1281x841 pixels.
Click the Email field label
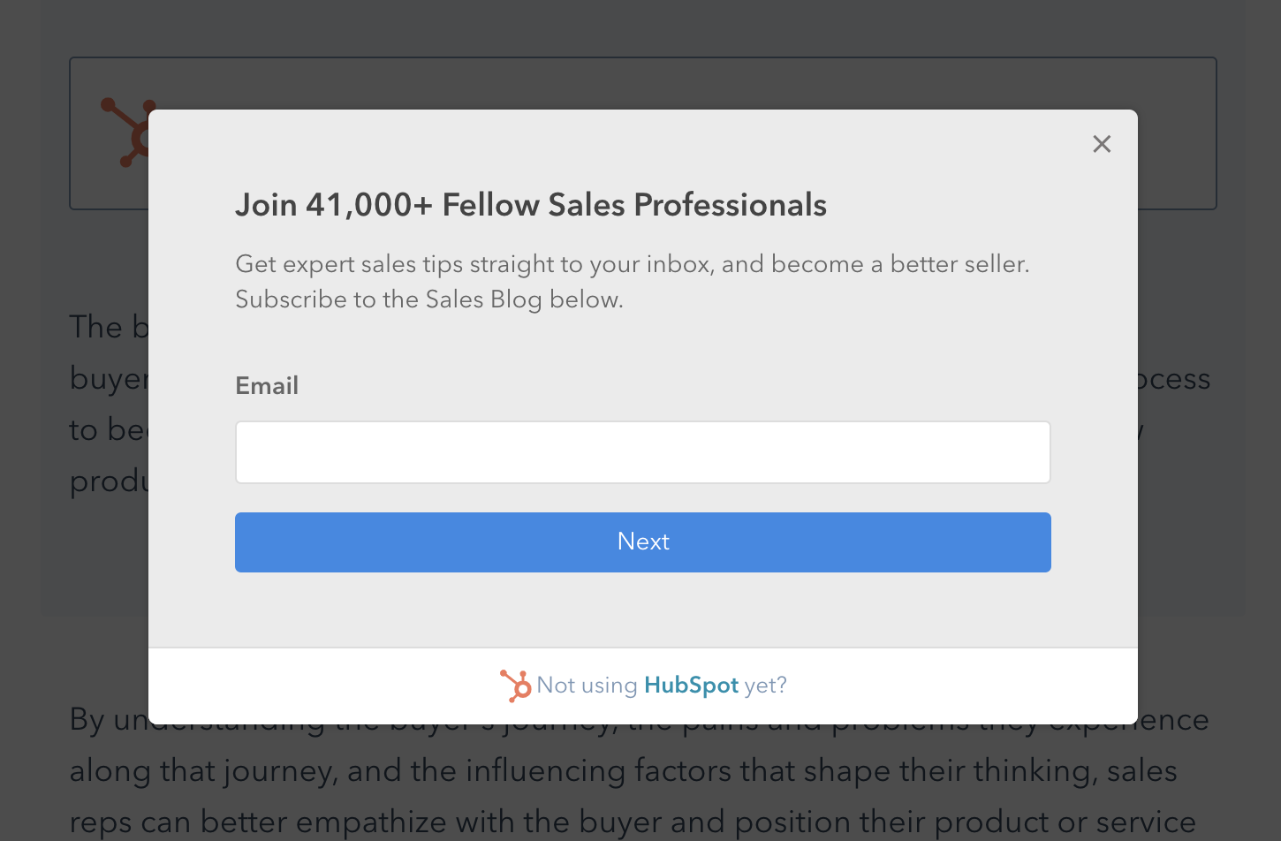(x=267, y=385)
